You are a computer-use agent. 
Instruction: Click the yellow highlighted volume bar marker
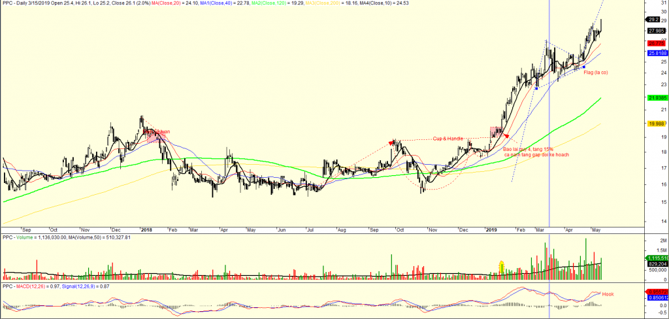click(501, 267)
